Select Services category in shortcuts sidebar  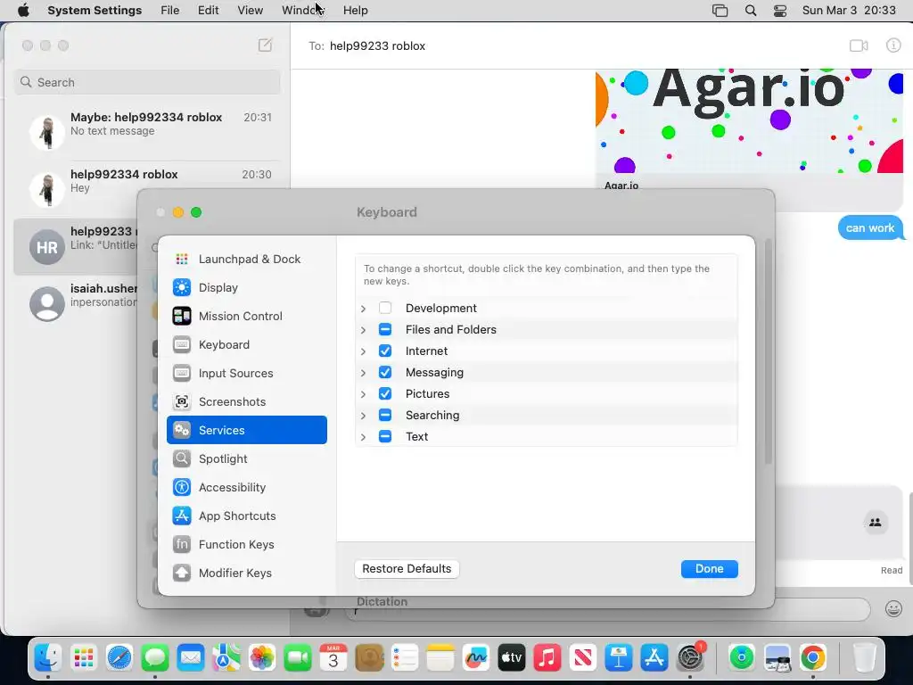247,430
